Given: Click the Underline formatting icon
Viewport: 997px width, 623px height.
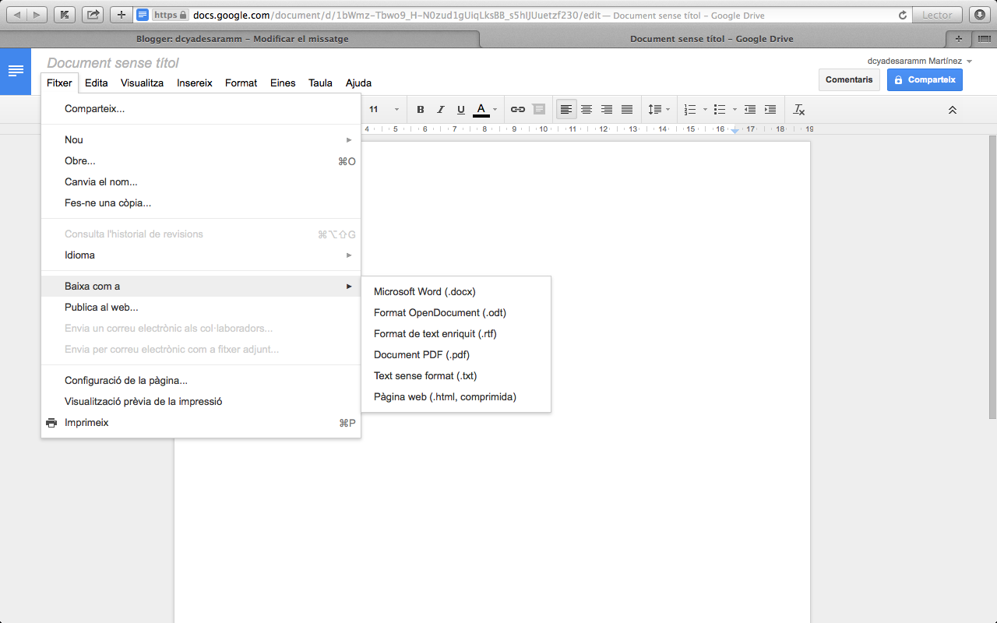Looking at the screenshot, I should (461, 110).
